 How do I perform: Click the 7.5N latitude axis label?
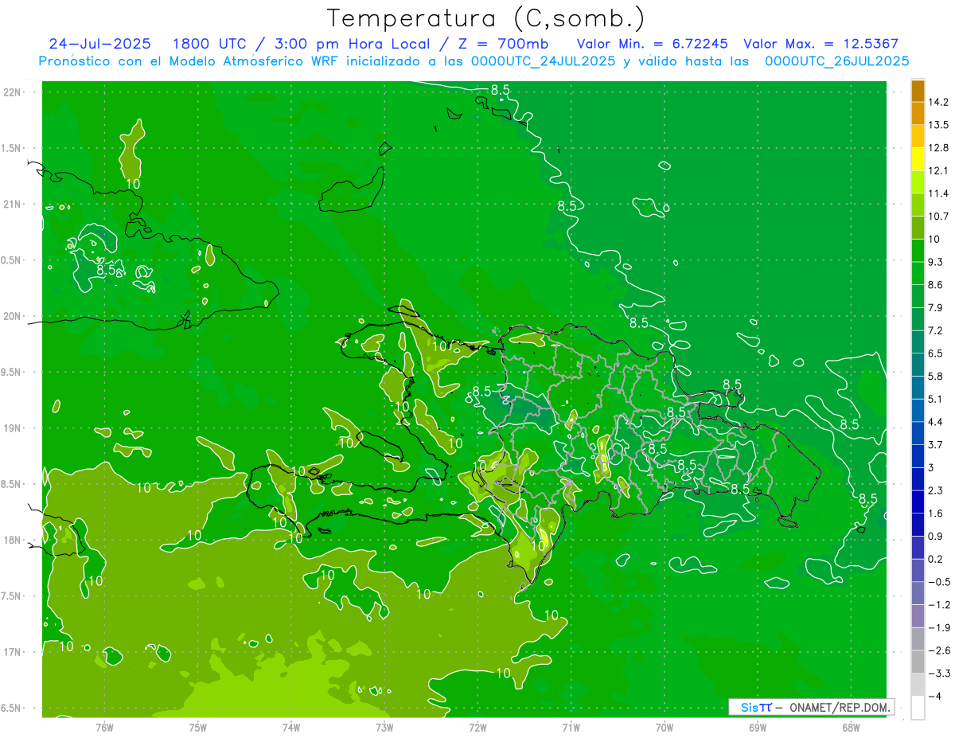coord(12,596)
